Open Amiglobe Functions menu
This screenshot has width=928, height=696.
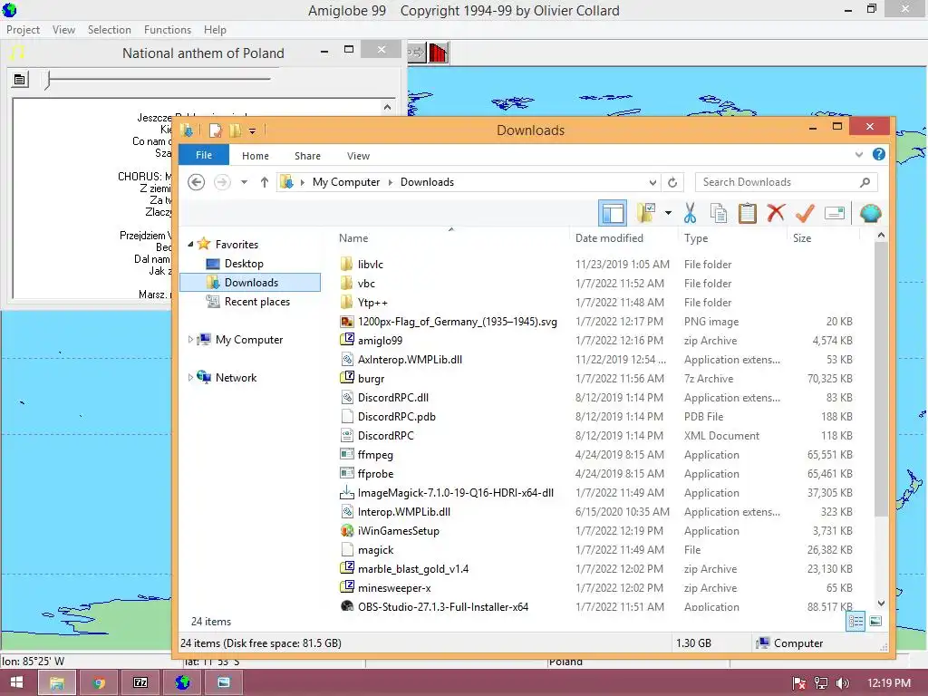click(x=168, y=30)
